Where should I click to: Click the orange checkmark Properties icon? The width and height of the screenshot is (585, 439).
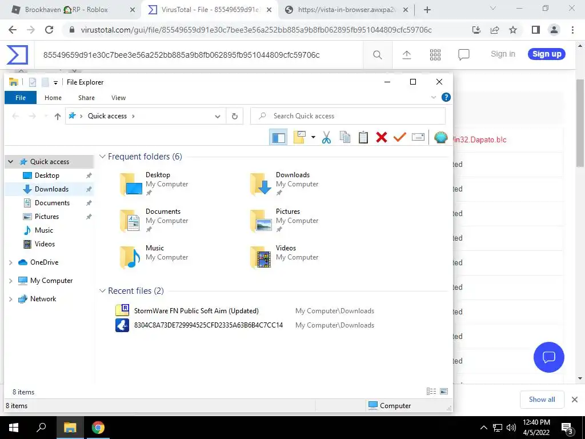coord(399,137)
